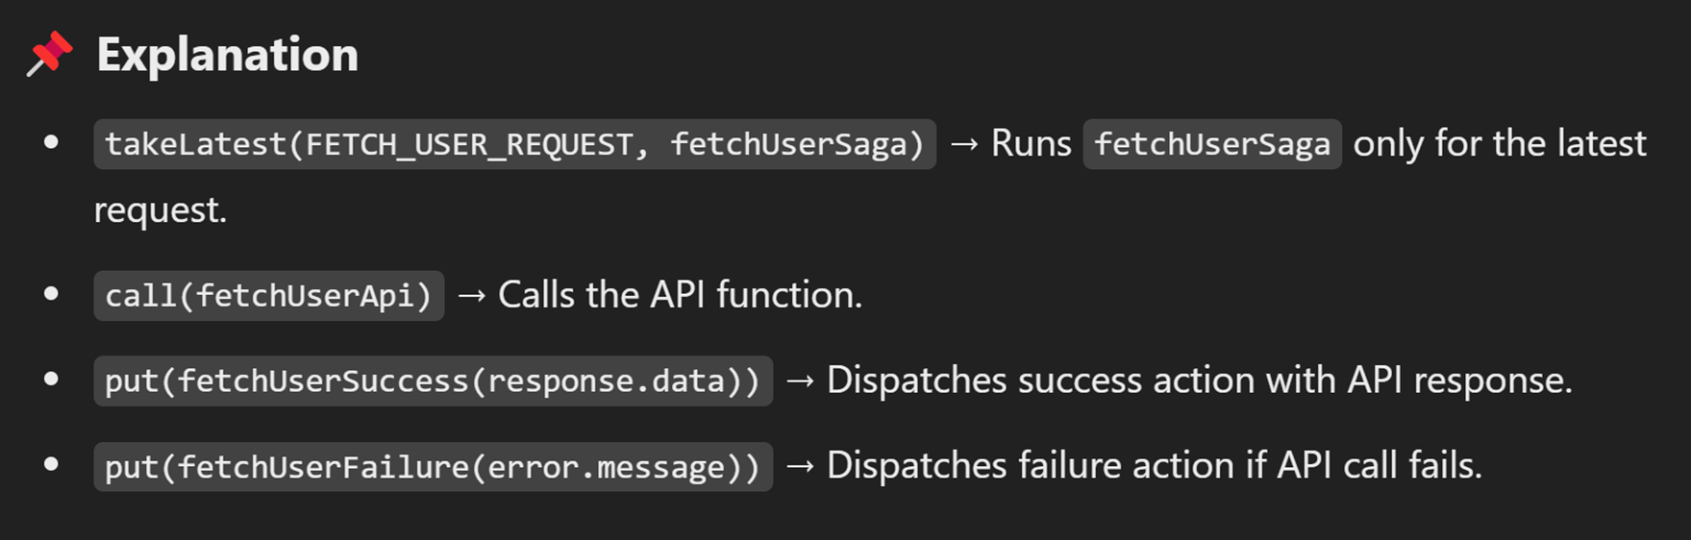Click the put(fetchUserFailure(error.message)) code snippet
Viewport: 1691px width, 540px height.
click(x=433, y=466)
